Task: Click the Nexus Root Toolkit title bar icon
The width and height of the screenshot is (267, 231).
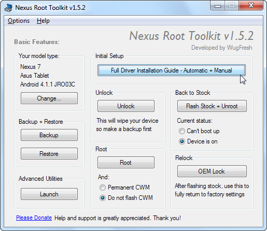Action: 8,8
